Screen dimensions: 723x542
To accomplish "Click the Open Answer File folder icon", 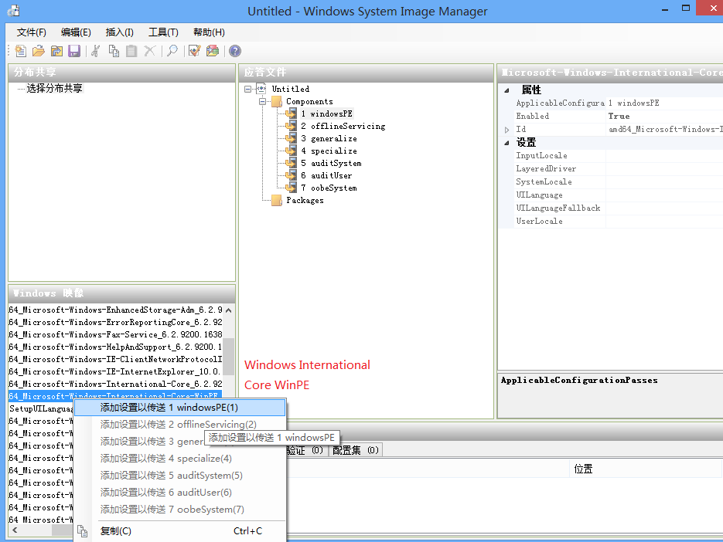I will point(39,51).
